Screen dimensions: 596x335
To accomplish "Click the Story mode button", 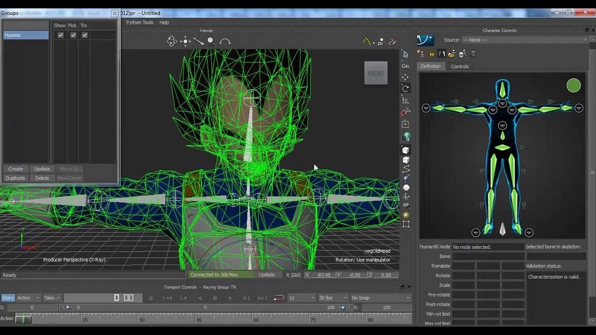I will (x=8, y=298).
